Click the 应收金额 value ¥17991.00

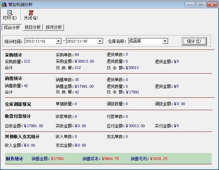click(x=33, y=126)
